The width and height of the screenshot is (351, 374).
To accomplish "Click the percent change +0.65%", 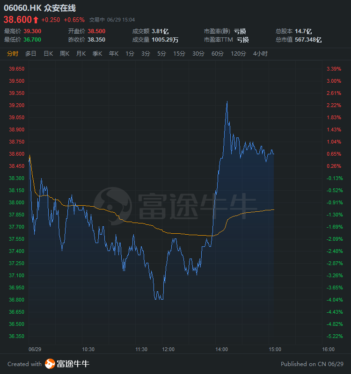I will click(x=74, y=20).
